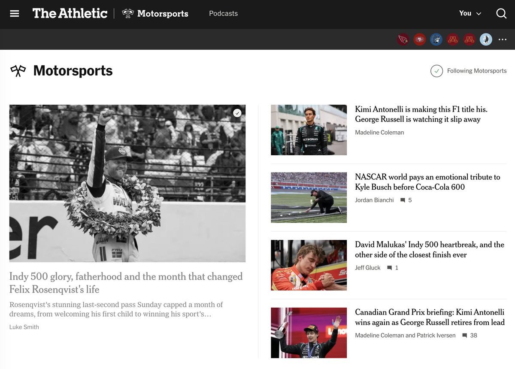Open San Francisco 49ers team page

(x=419, y=39)
